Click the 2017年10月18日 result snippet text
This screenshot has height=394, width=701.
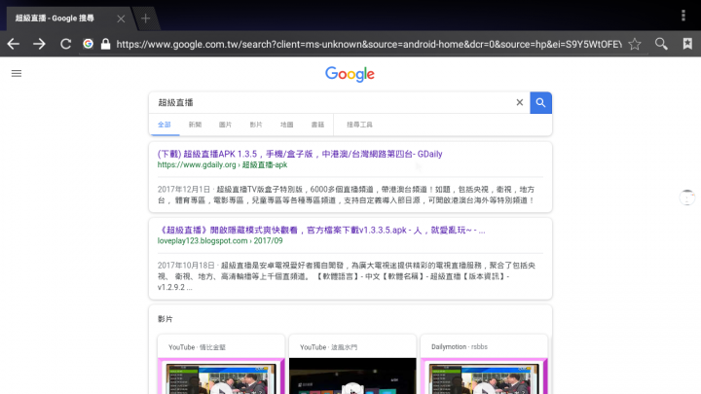point(347,276)
